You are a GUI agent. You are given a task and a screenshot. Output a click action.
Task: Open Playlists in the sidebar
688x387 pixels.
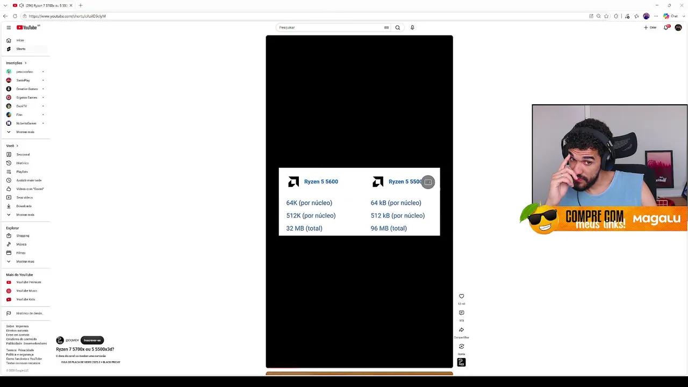pos(21,171)
